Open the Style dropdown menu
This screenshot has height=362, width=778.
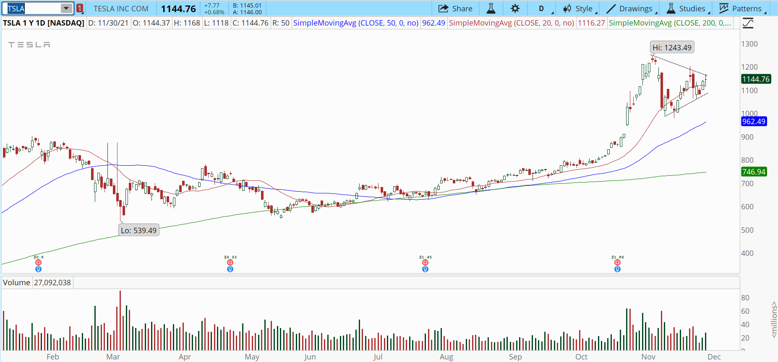(x=579, y=8)
